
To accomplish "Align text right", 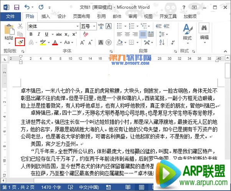I will click(x=135, y=34).
